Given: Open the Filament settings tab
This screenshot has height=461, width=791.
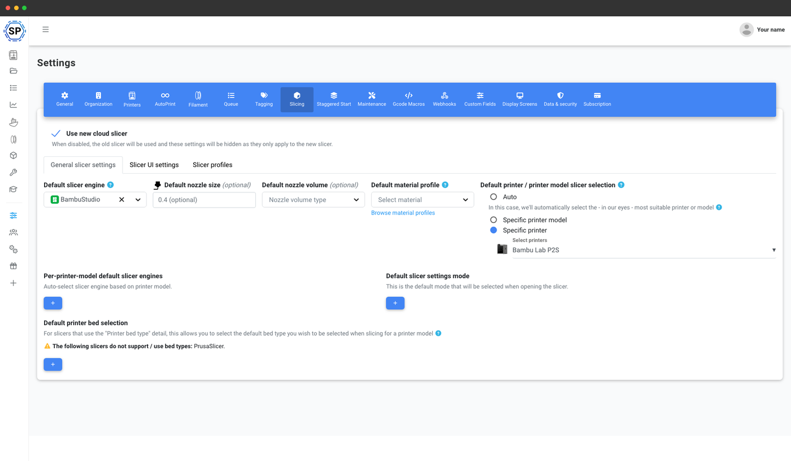Looking at the screenshot, I should 198,99.
